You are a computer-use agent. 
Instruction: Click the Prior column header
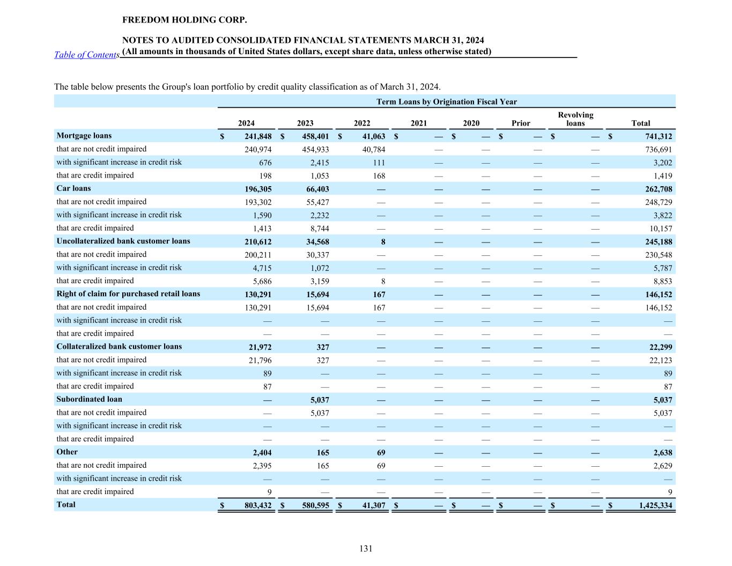click(x=521, y=123)
